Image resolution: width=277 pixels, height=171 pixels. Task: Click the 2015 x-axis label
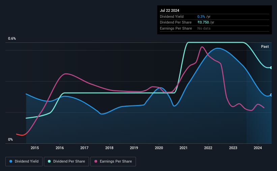[35, 148]
